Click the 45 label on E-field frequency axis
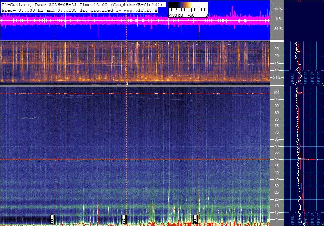 (x=276, y=166)
